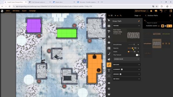
Task: Open the light settings sun icon
Action: 109,89
